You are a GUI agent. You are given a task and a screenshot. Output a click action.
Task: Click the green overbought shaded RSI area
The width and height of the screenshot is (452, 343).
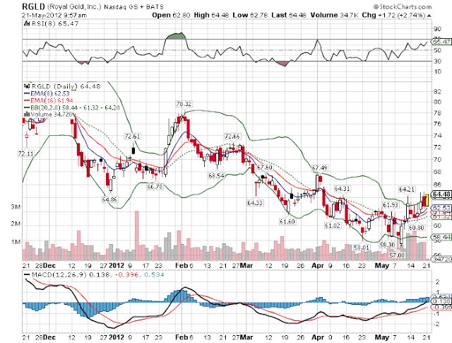175,36
